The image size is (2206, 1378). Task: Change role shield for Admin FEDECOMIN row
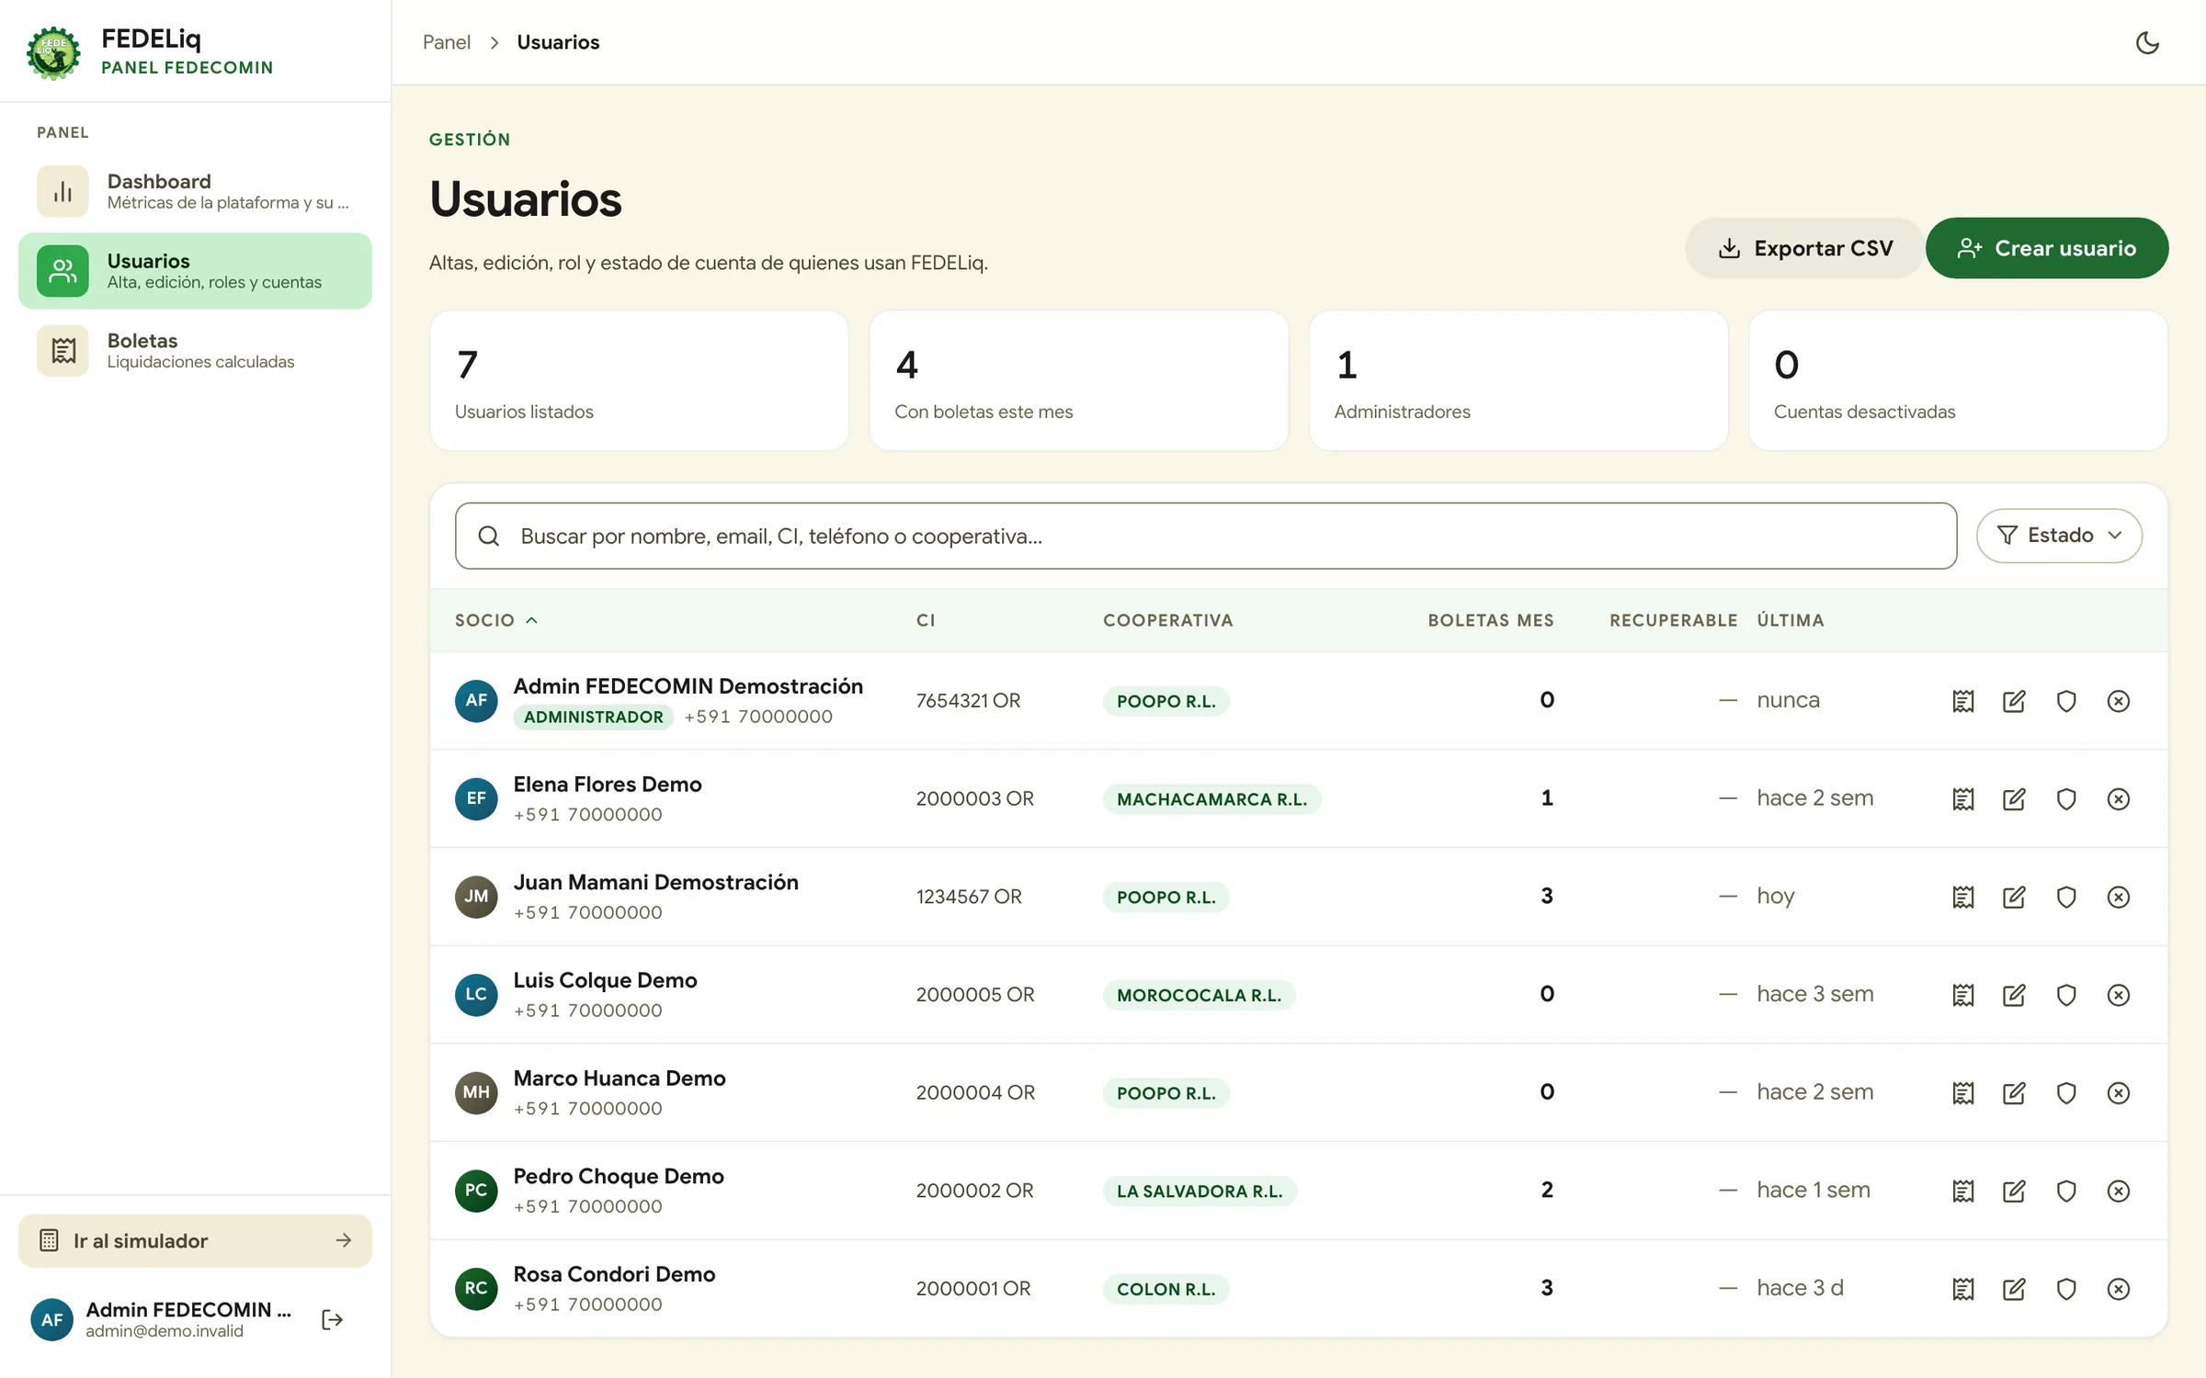click(2066, 701)
